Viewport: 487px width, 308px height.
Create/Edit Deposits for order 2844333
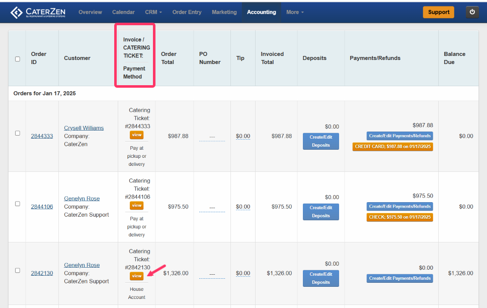(x=321, y=141)
